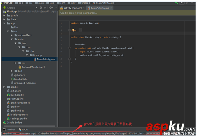The height and width of the screenshot is (137, 197).
Task: Select the gradlew file in the tree
Action: click(x=15, y=106)
